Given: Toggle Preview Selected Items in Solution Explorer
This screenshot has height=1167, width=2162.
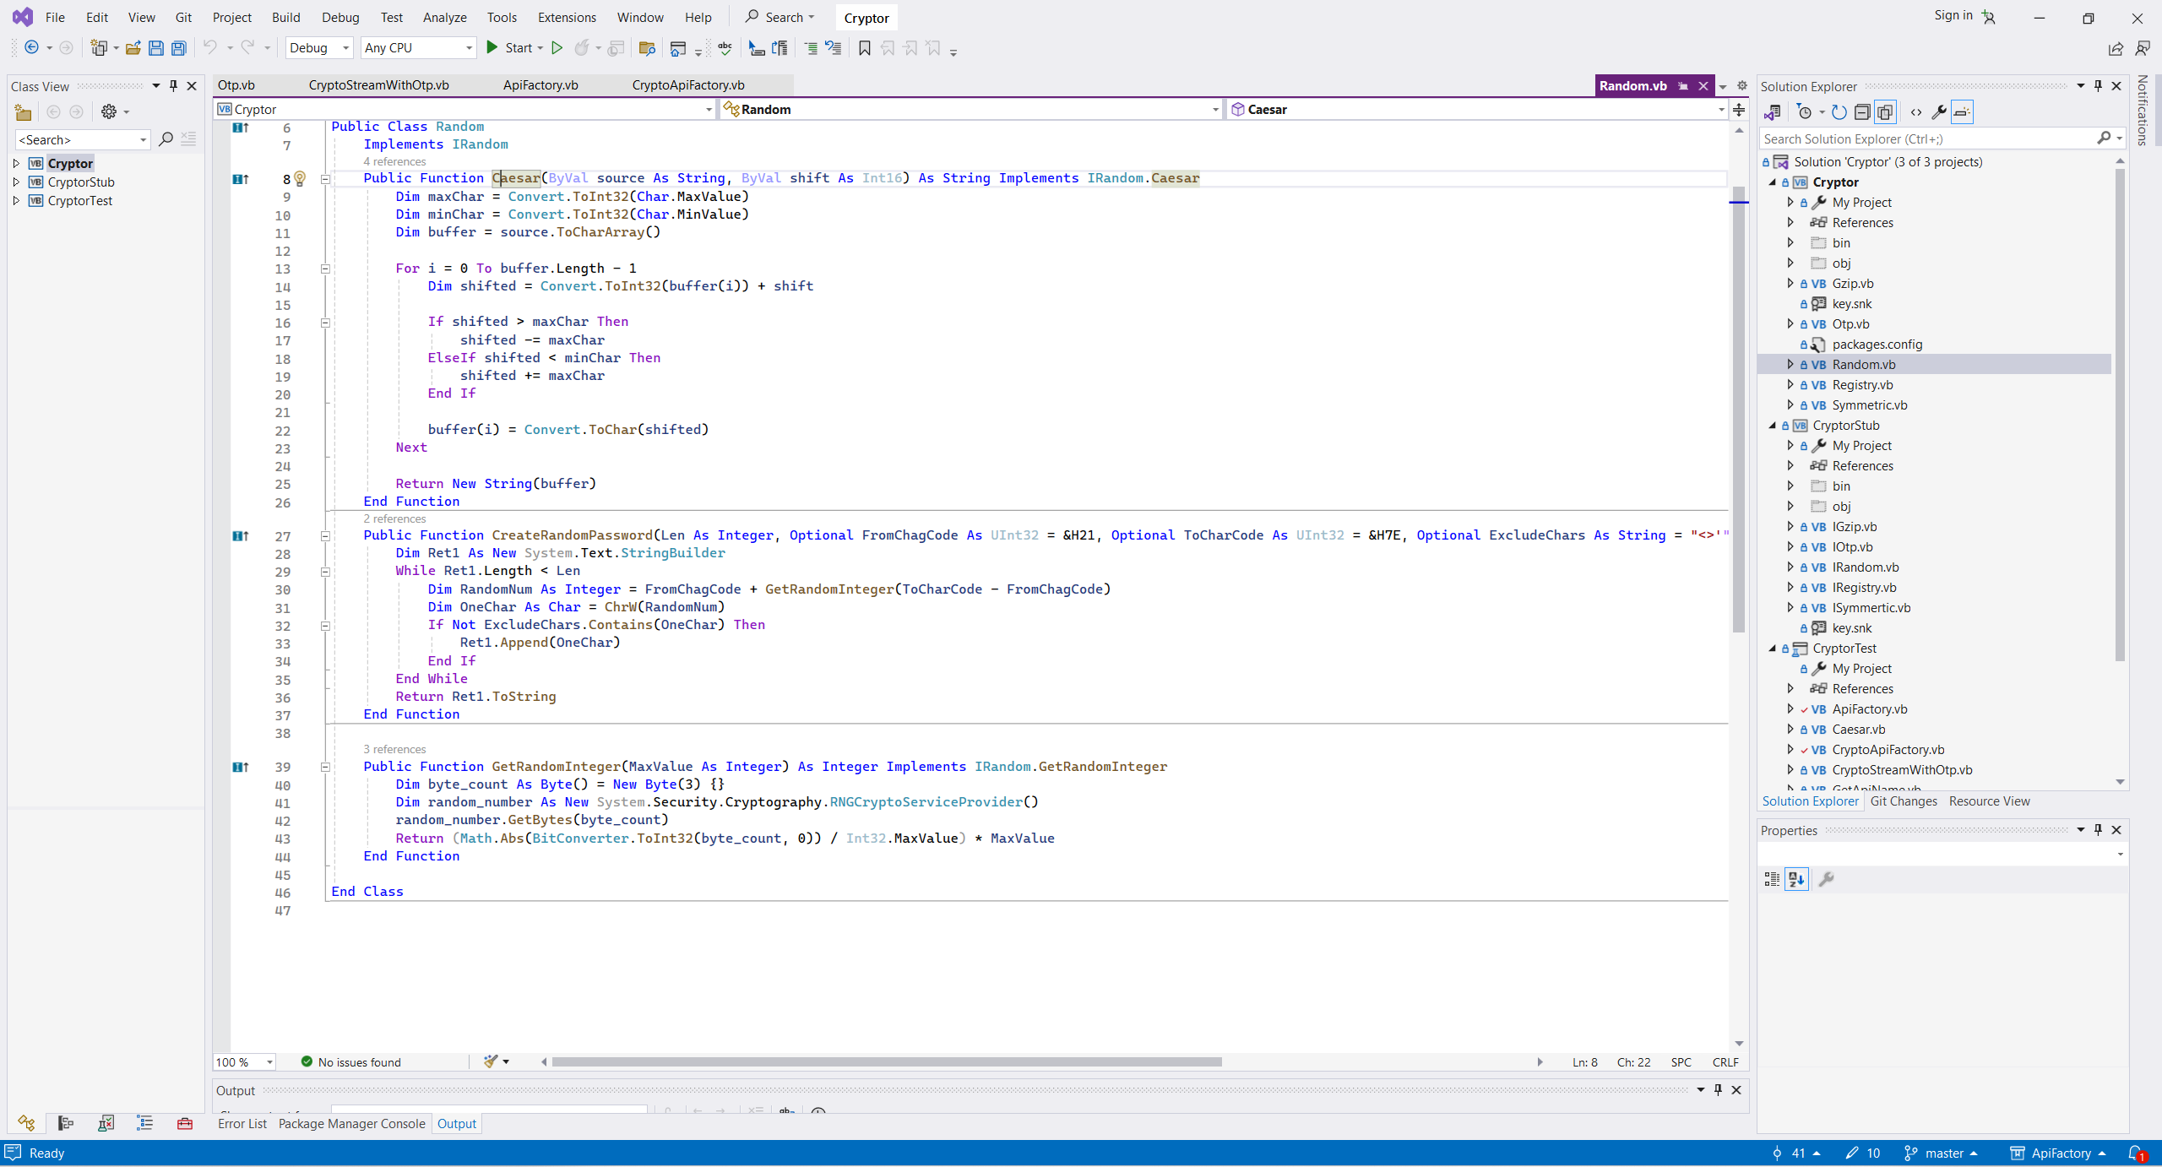Looking at the screenshot, I should (x=1962, y=112).
